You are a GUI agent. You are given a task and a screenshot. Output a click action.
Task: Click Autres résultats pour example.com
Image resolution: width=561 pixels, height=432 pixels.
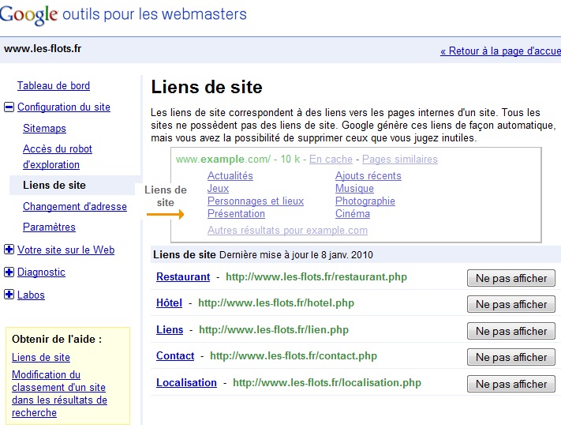coord(287,231)
